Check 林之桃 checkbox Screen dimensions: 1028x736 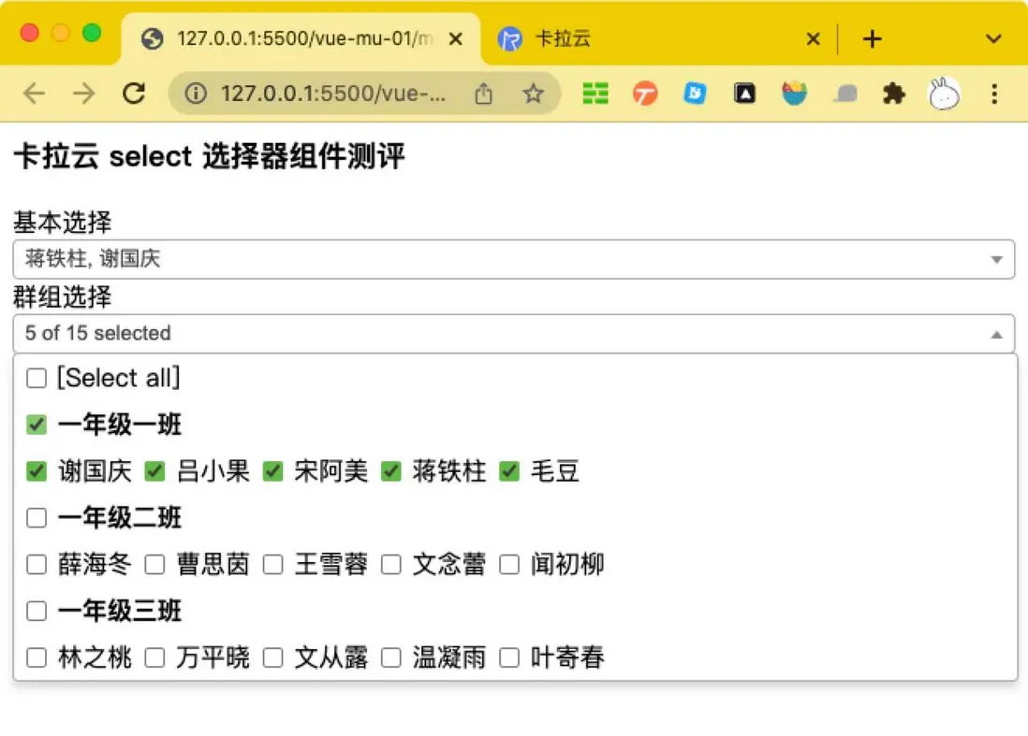pyautogui.click(x=37, y=657)
